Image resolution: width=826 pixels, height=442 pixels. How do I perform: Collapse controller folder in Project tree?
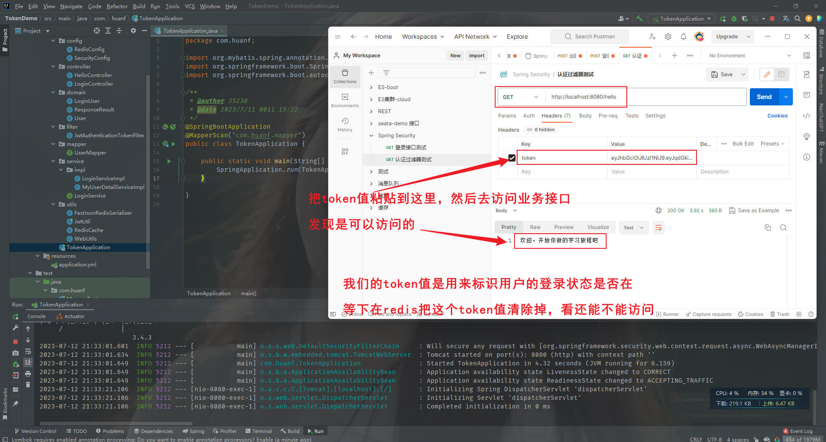coord(53,67)
